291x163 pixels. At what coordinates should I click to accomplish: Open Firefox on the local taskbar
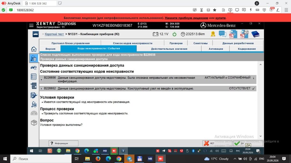98,159
